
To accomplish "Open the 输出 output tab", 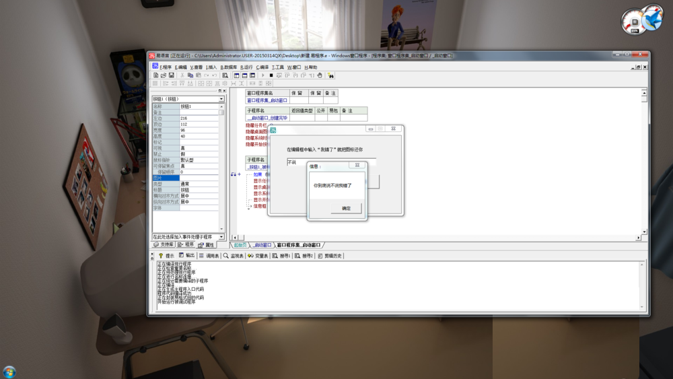I will [186, 256].
